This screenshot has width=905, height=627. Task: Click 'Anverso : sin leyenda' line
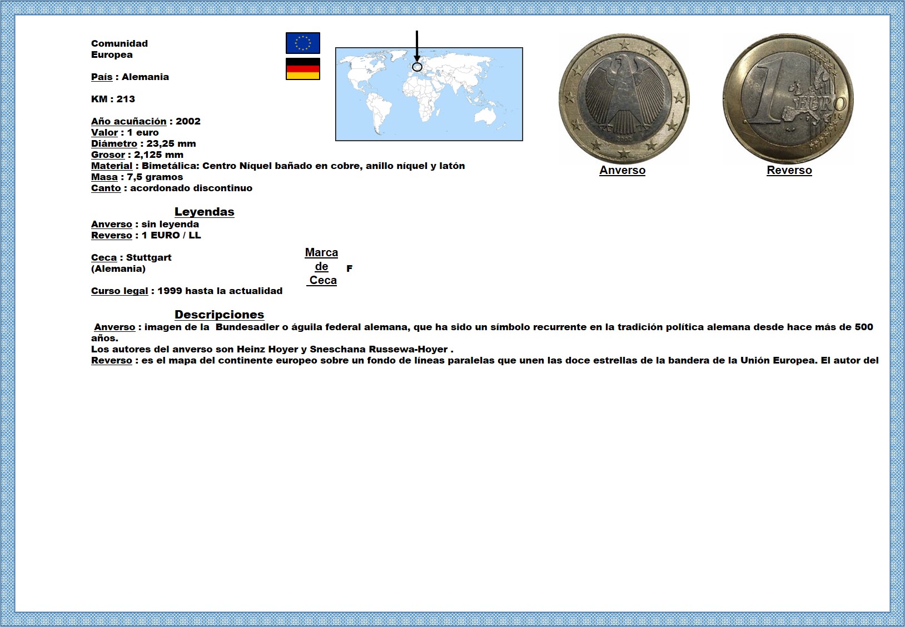(x=145, y=224)
